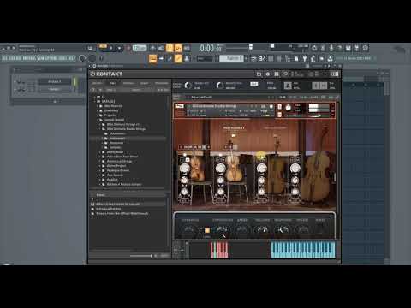Click the Name column header in file list
The height and width of the screenshot is (308, 411).
coord(100,195)
